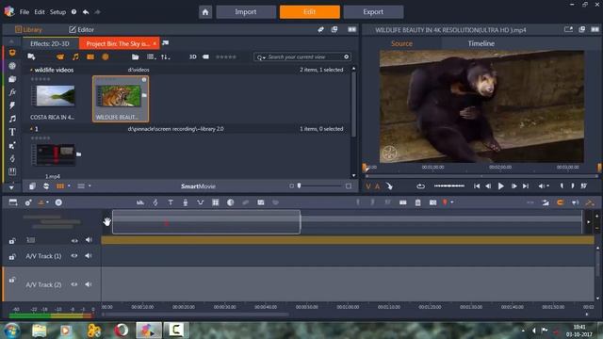Hide A/V Track (1) video
The image size is (603, 339).
pyautogui.click(x=74, y=256)
